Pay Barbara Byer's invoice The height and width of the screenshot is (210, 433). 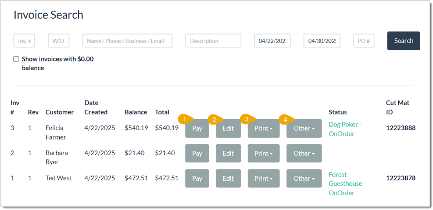197,153
